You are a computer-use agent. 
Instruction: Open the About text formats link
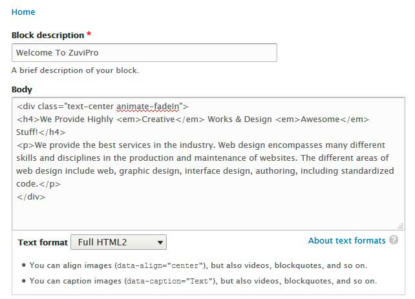coord(346,240)
